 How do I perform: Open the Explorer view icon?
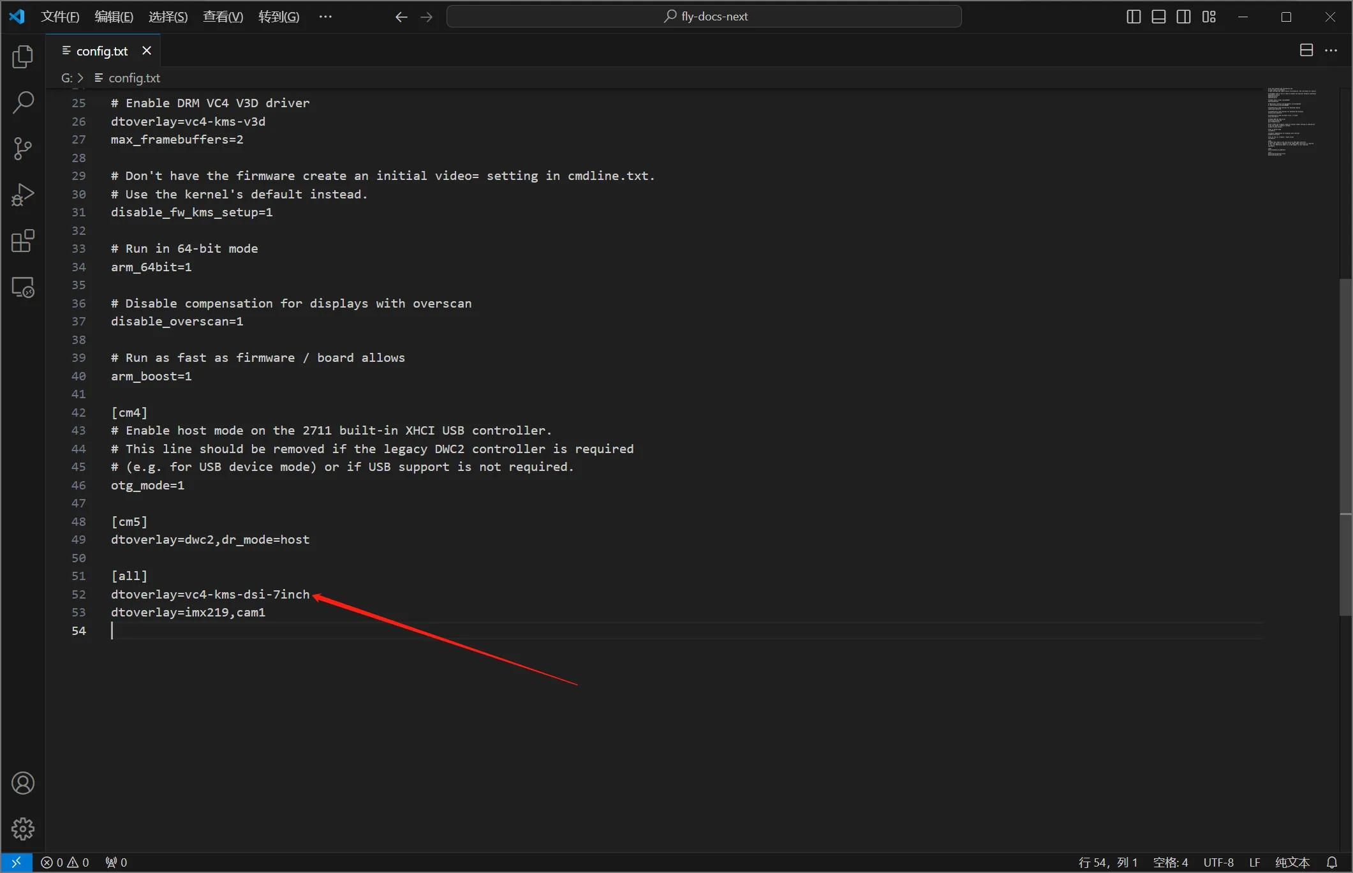point(23,57)
